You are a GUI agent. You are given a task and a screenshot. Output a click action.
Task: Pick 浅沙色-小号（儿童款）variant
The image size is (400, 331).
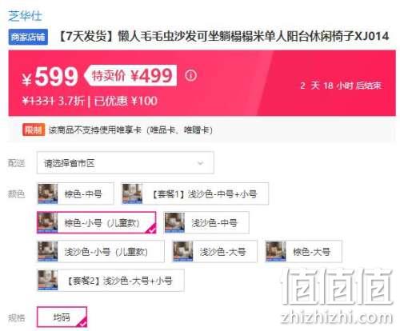click(101, 252)
